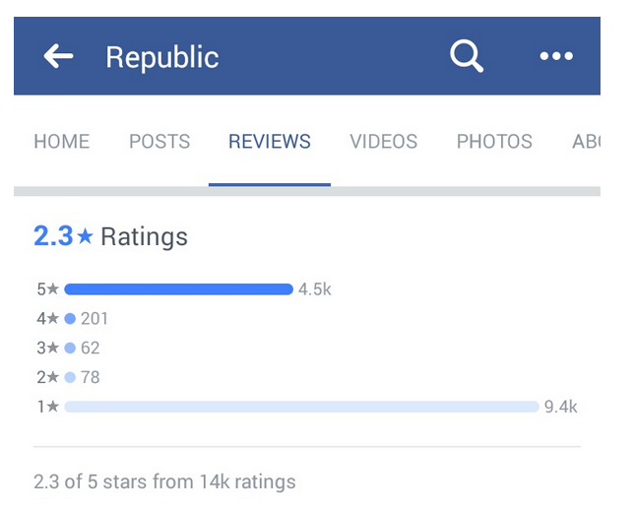Click the 1-star rating bar
Image resolution: width=633 pixels, height=511 pixels.
pos(301,407)
